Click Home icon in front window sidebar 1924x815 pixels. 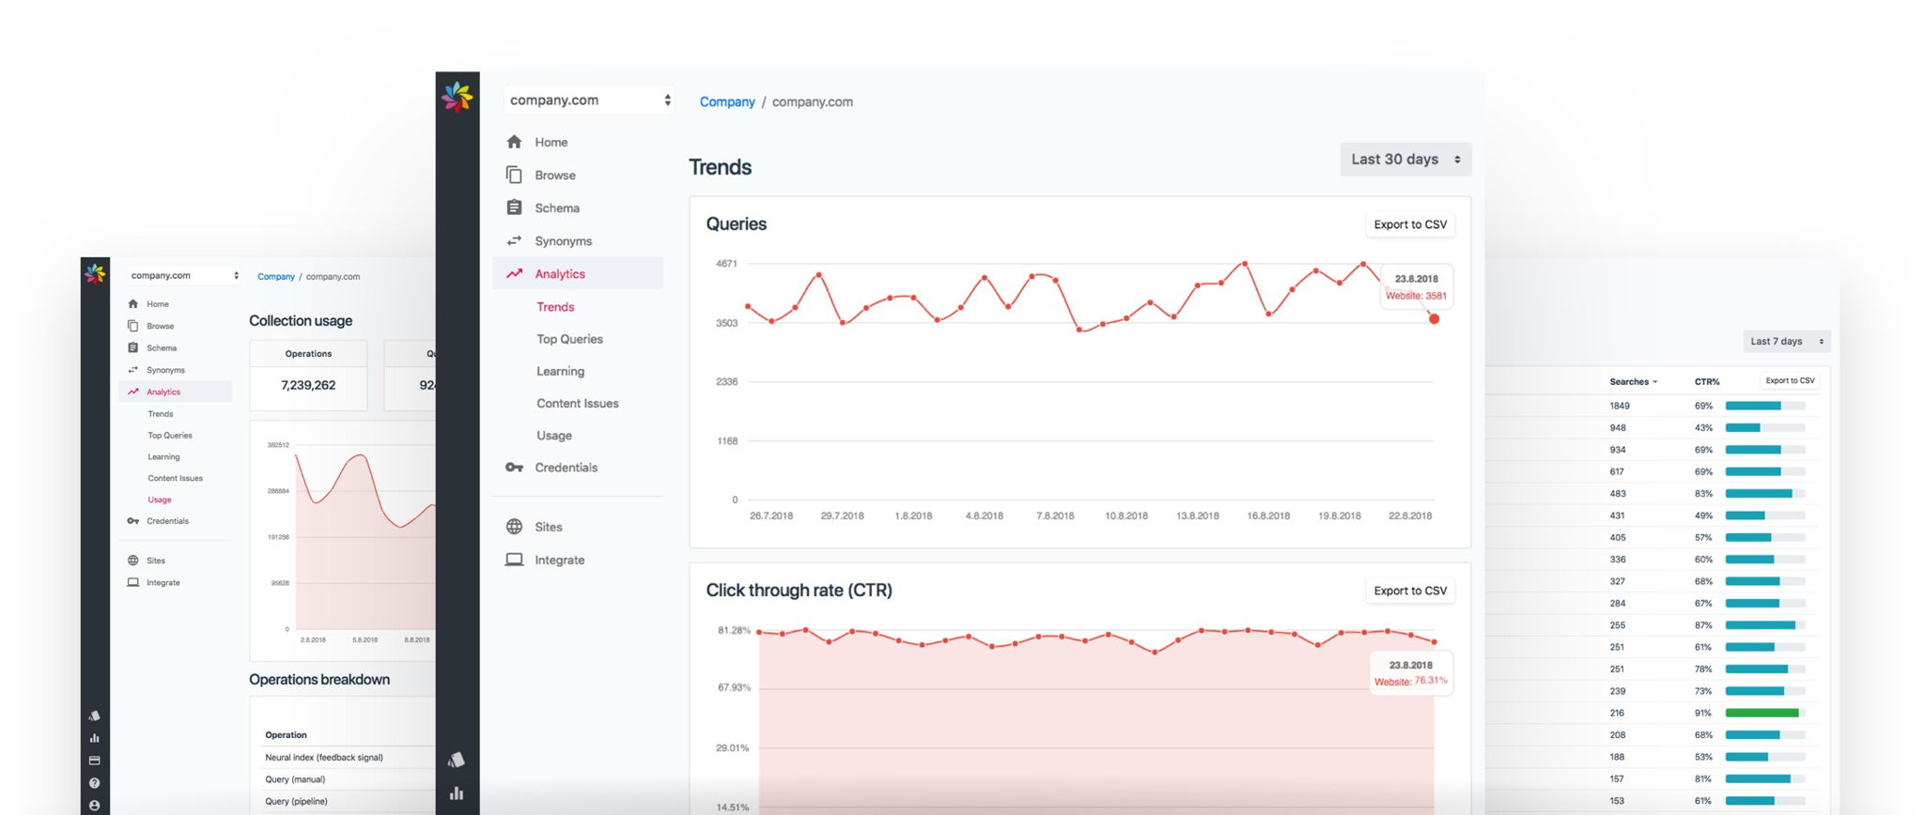click(514, 142)
